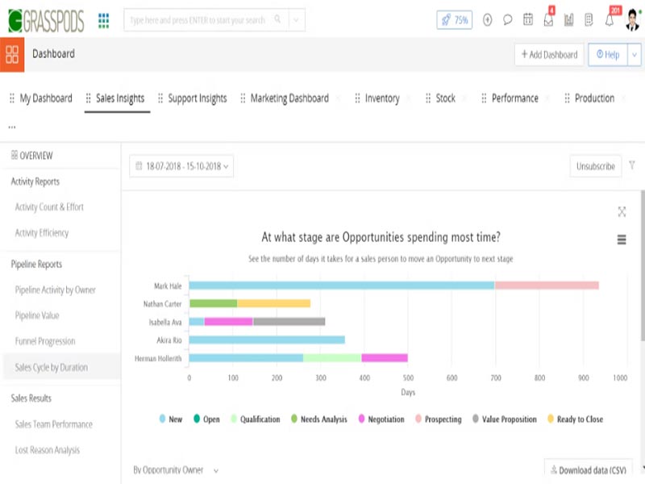Screen dimensions: 645x484
Task: Check mail inbox showing 4 unread
Action: pyautogui.click(x=548, y=20)
